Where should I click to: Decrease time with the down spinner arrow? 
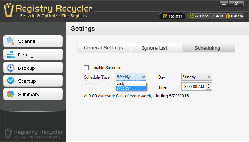coord(208,88)
